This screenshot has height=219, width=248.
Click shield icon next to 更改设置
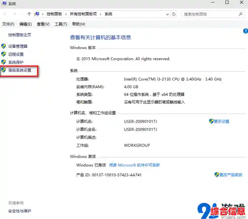coord(211,121)
